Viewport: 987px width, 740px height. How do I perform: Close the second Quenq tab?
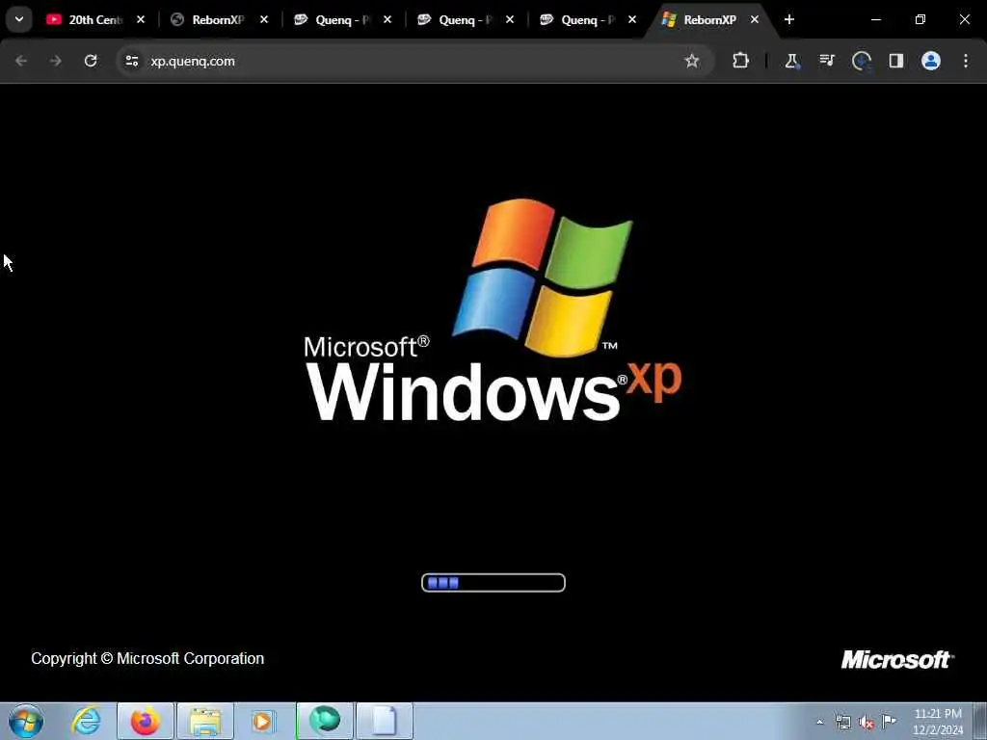510,20
